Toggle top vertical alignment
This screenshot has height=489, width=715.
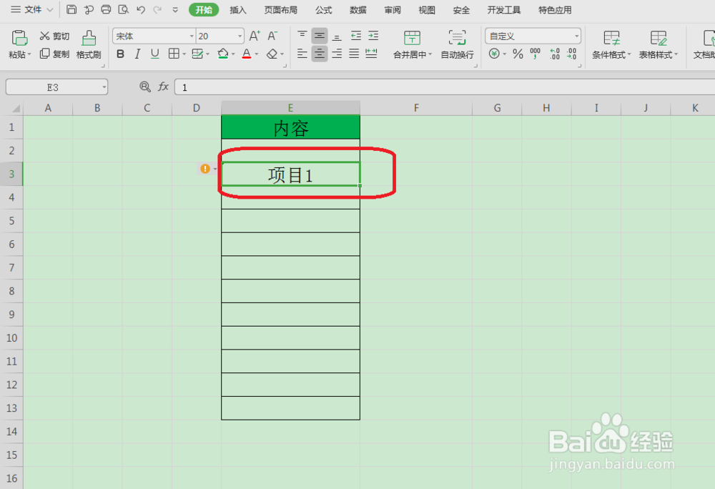tap(302, 36)
